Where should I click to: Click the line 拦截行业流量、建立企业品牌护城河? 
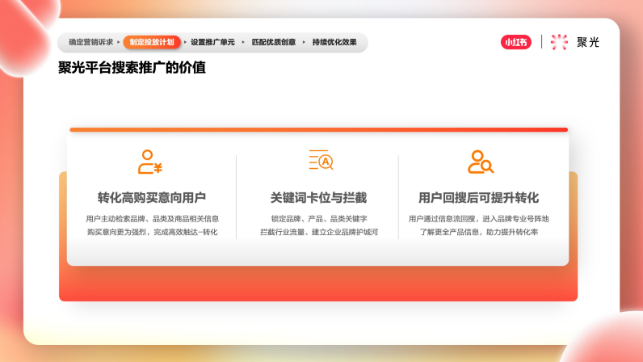[x=318, y=232]
